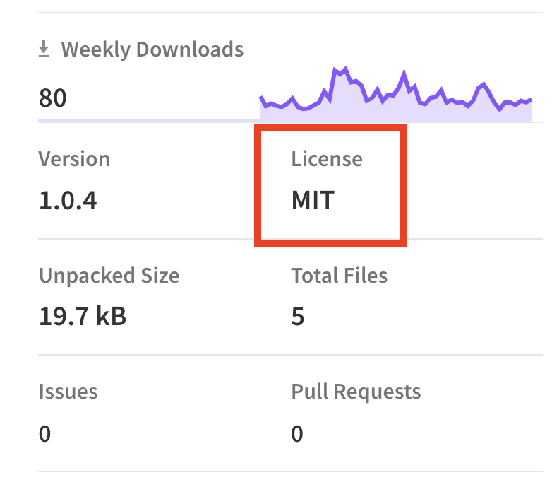Click the Issues label

tap(68, 392)
